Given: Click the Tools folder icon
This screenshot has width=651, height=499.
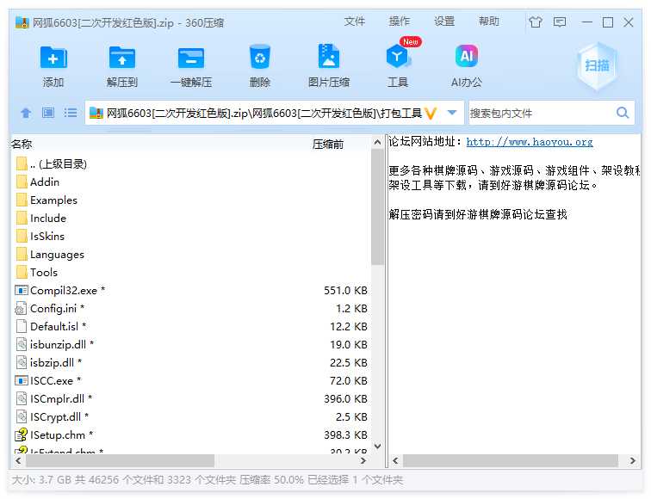Looking at the screenshot, I should [22, 272].
